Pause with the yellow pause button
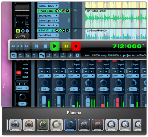 coord(66,46)
